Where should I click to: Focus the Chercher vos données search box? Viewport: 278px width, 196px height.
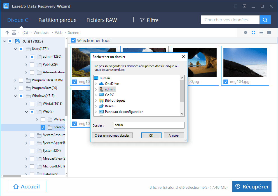[230, 20]
